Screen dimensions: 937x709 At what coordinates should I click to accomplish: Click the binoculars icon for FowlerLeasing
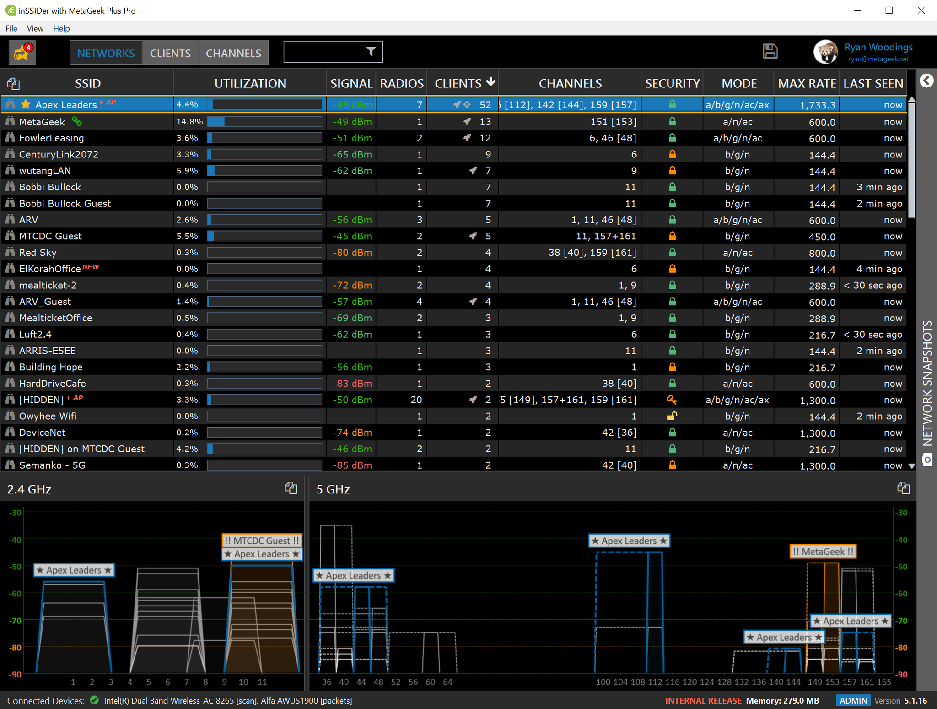[x=10, y=138]
